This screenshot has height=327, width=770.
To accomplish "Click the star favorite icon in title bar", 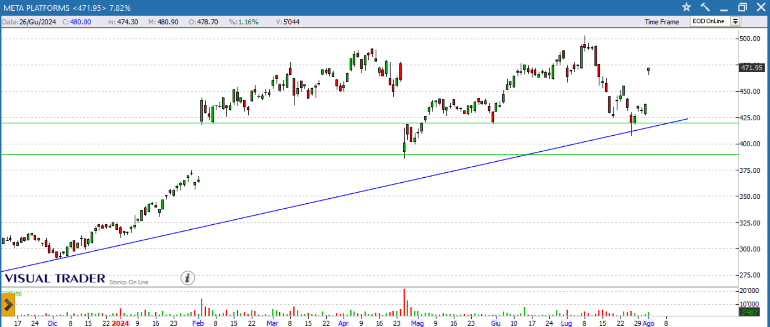I will pos(686,7).
